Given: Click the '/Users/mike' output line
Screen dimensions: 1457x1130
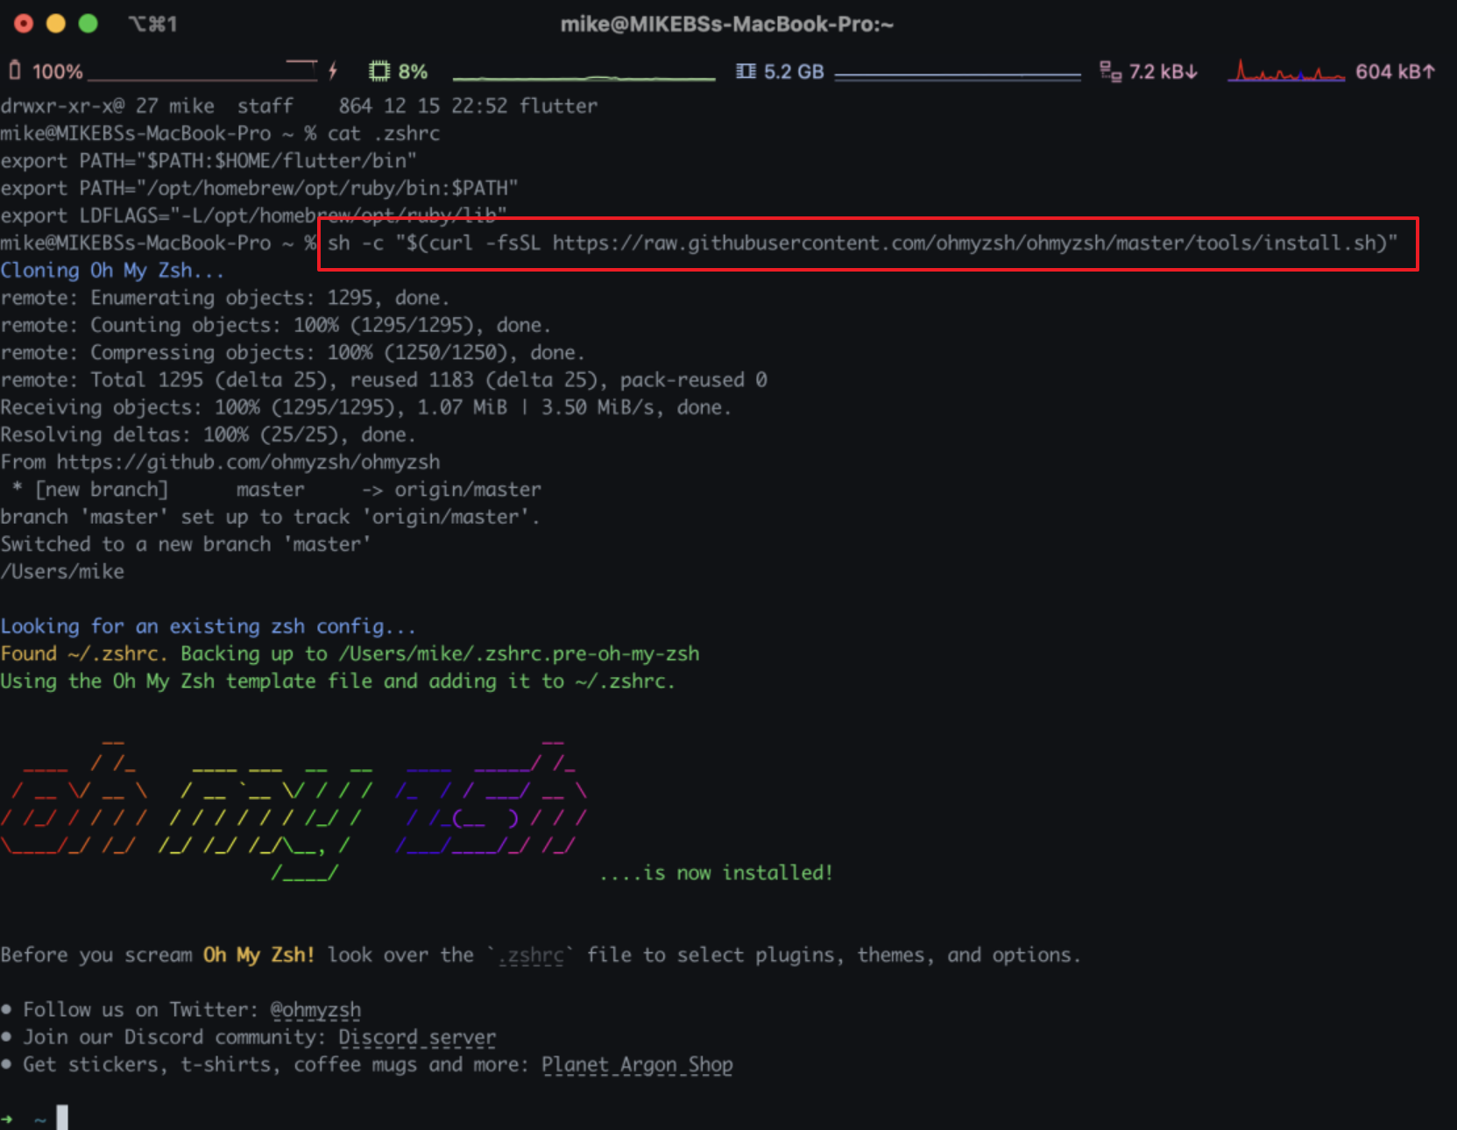Looking at the screenshot, I should 62,571.
